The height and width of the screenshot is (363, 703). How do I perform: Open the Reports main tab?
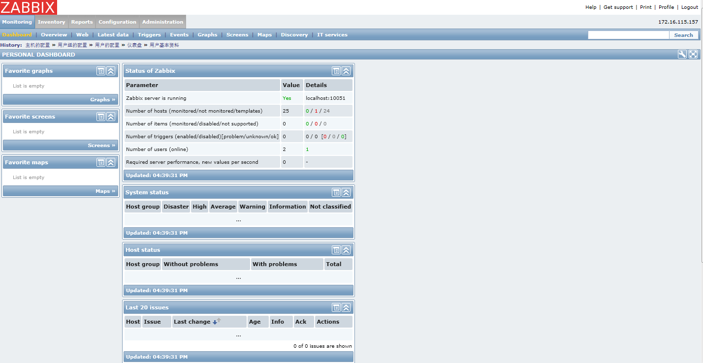pyautogui.click(x=82, y=22)
